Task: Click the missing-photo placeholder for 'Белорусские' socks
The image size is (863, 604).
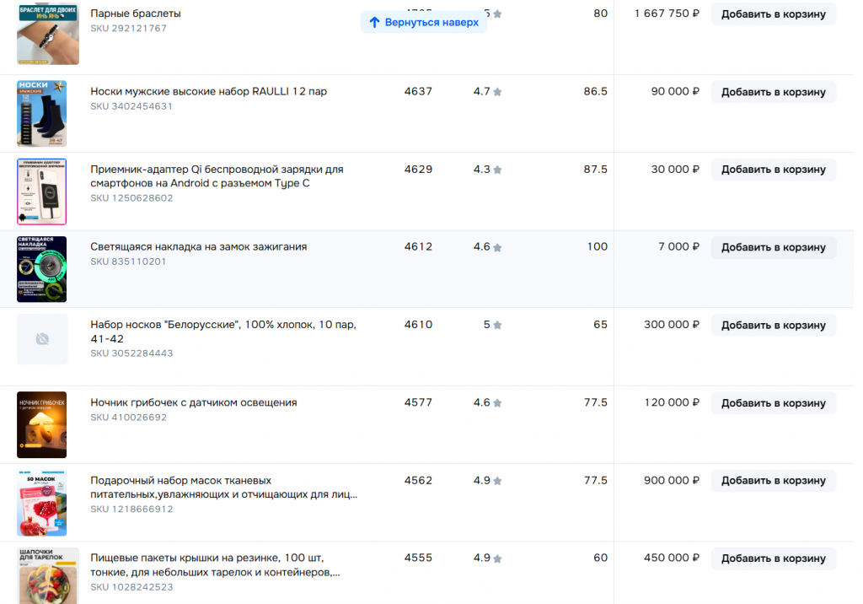Action: tap(42, 338)
